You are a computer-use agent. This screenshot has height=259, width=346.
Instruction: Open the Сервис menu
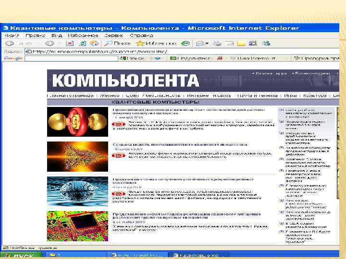pyautogui.click(x=113, y=35)
